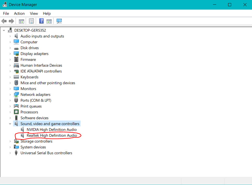This screenshot has width=252, height=185.
Task: Select NVIDIA High Definition Audio device
Action: tap(52, 129)
